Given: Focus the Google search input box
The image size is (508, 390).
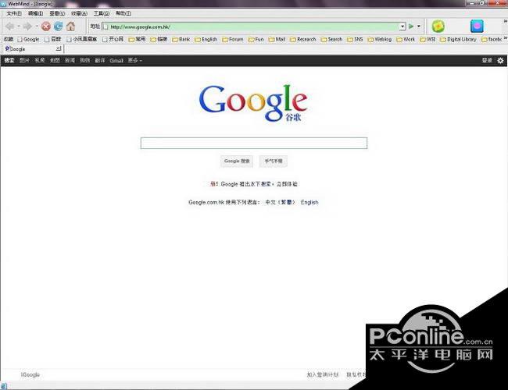Looking at the screenshot, I should click(x=254, y=144).
